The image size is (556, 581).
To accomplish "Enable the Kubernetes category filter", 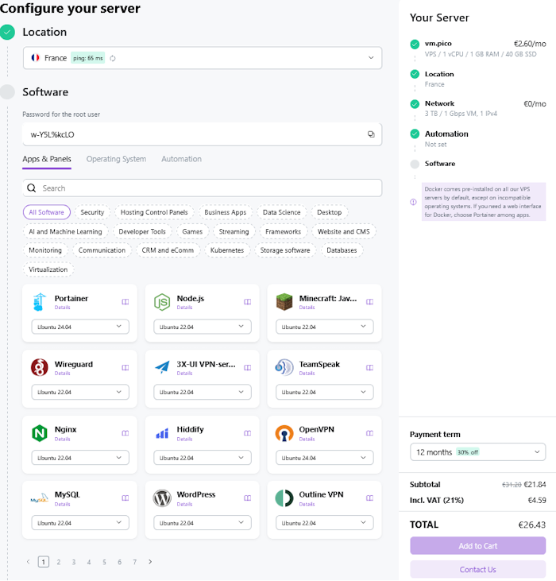I will (x=227, y=250).
